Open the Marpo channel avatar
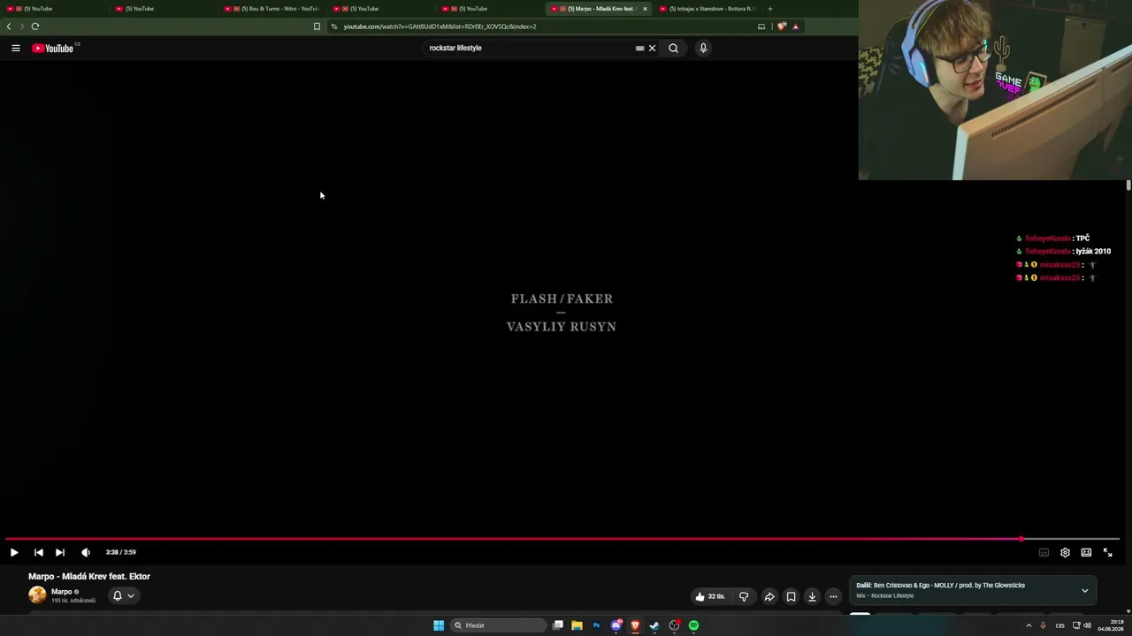1132x636 pixels. 37,595
